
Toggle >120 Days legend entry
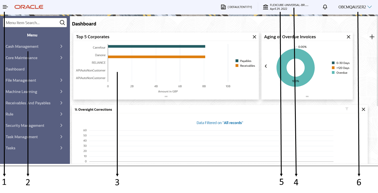pyautogui.click(x=340, y=68)
